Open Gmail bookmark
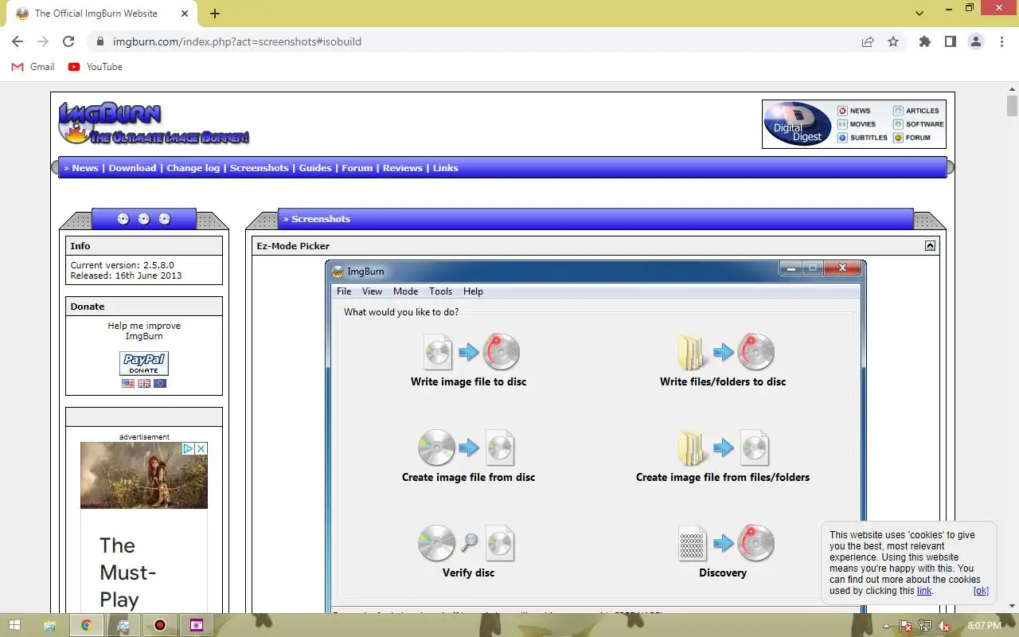This screenshot has height=637, width=1019. tap(33, 67)
